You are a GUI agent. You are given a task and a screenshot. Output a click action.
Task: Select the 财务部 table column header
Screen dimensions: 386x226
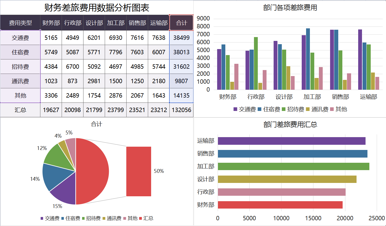click(x=51, y=23)
